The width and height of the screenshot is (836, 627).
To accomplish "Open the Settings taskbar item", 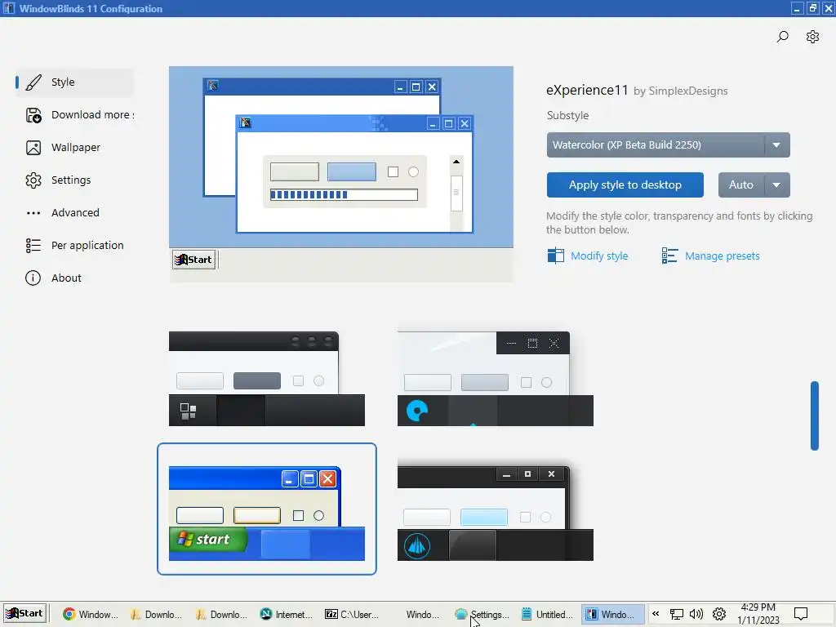I will pos(482,614).
